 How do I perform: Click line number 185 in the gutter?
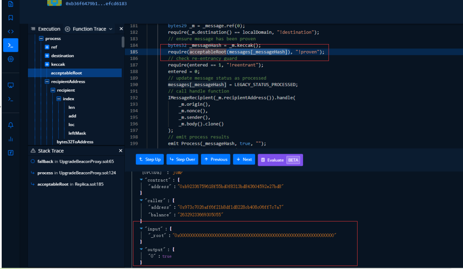[134, 52]
